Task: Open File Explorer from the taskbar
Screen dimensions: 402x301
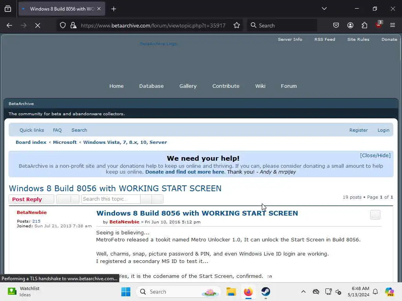Action: pos(231,292)
